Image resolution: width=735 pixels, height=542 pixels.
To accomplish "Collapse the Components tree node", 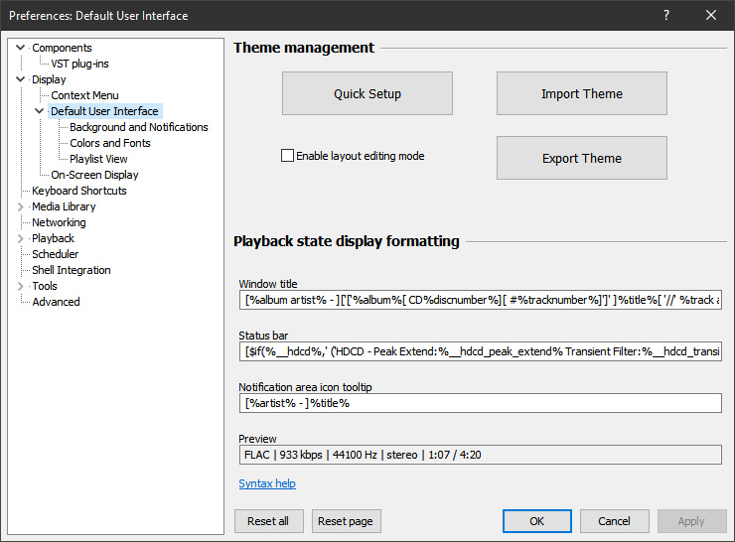I will point(21,48).
